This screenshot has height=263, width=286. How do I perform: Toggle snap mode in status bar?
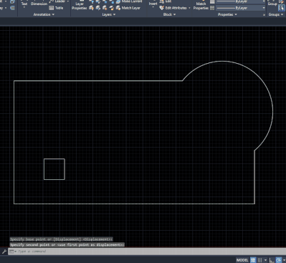pos(260,260)
